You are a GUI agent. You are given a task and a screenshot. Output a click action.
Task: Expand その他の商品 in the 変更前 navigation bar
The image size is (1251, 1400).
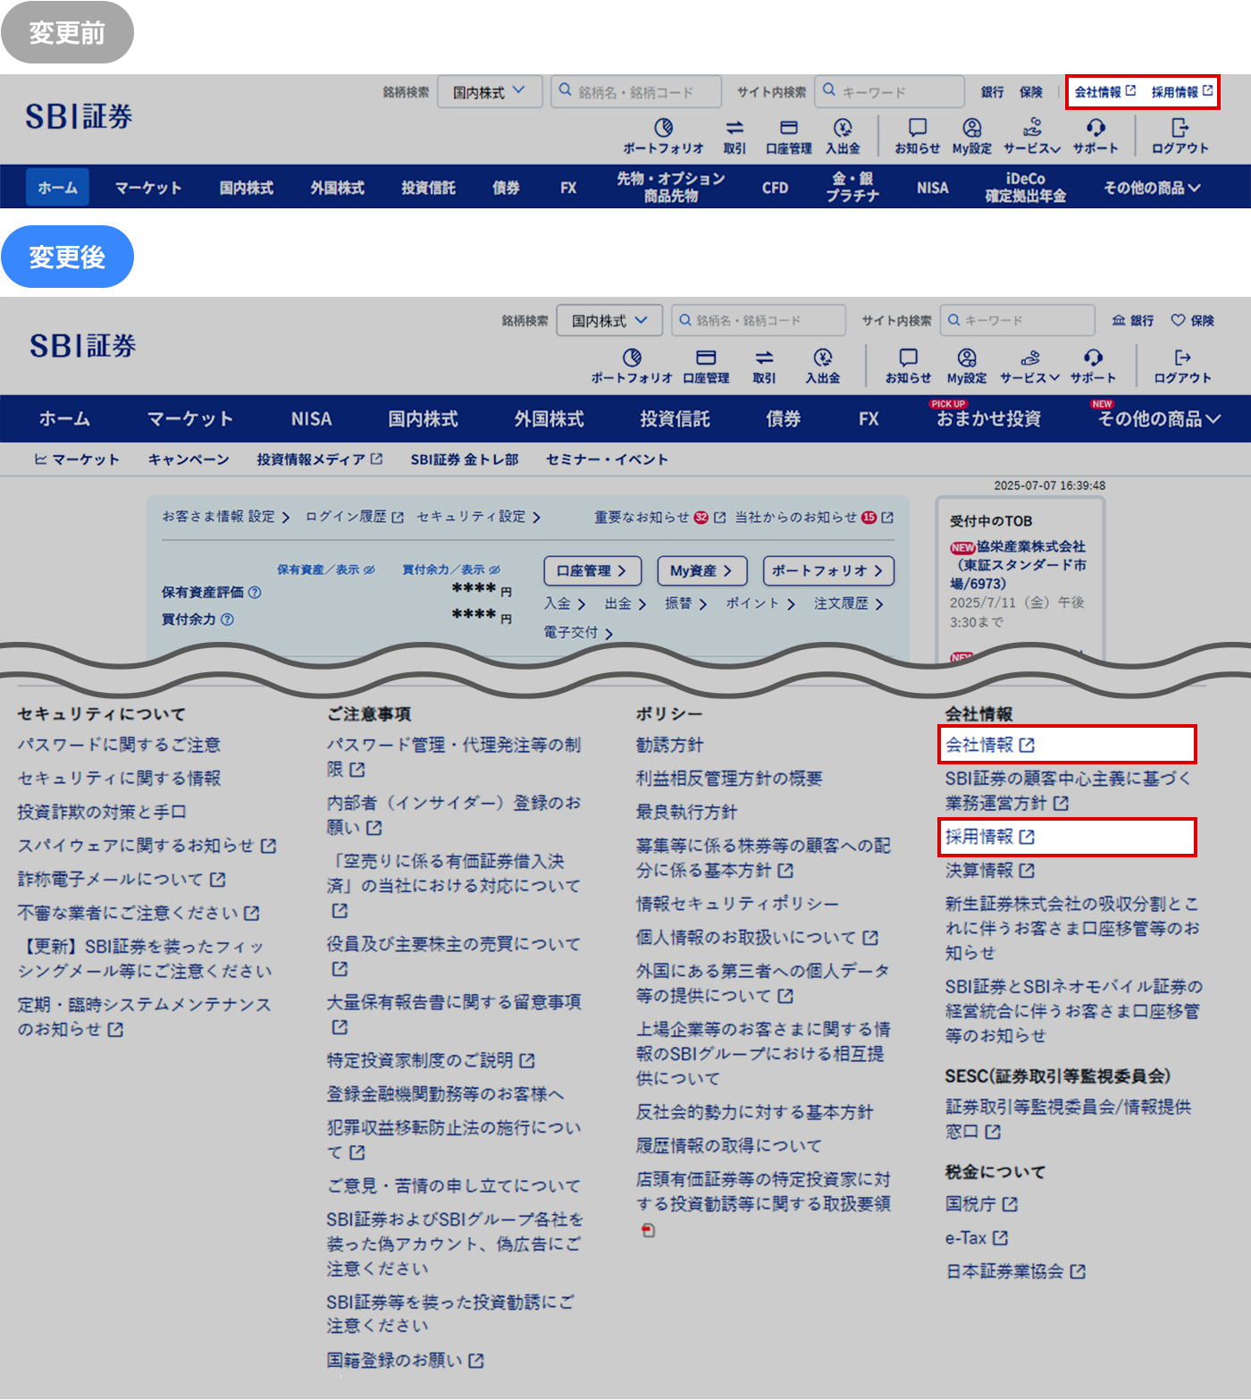point(1152,188)
